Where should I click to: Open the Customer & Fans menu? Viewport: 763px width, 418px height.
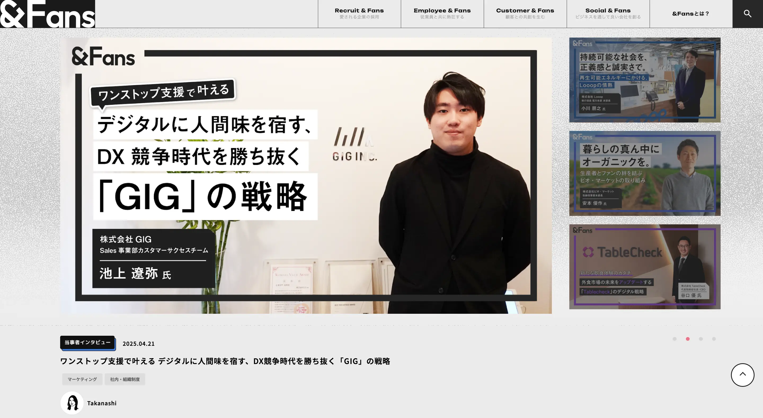(525, 13)
